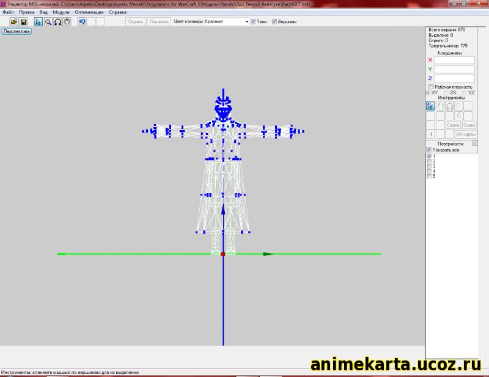
Task: Toggle the Показать все checkbox
Action: pos(429,150)
